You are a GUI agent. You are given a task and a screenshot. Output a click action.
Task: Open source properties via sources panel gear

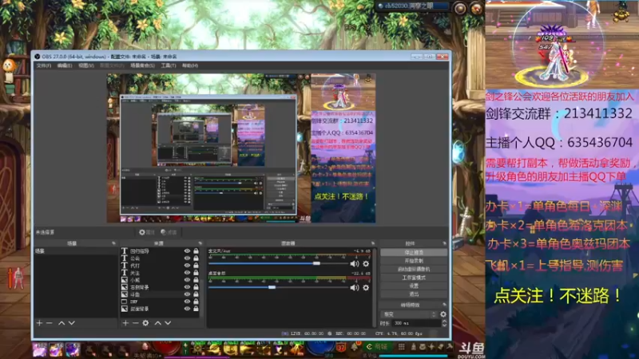(x=145, y=323)
